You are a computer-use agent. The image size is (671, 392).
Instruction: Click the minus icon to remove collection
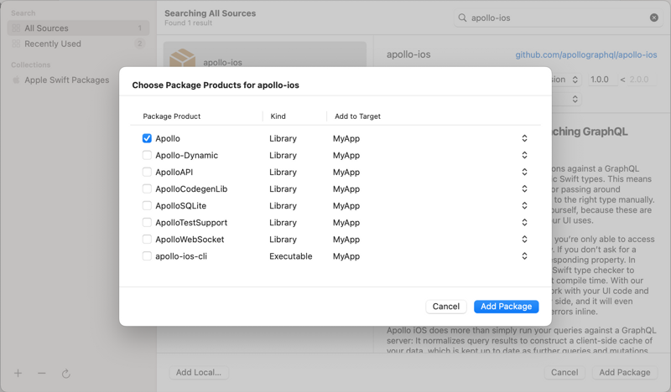(41, 374)
